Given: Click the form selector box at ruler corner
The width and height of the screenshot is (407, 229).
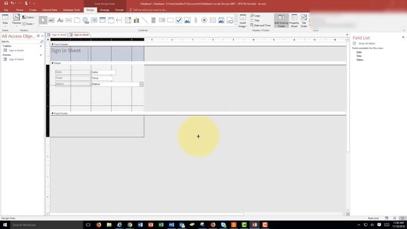Looking at the screenshot, I should tap(48, 39).
